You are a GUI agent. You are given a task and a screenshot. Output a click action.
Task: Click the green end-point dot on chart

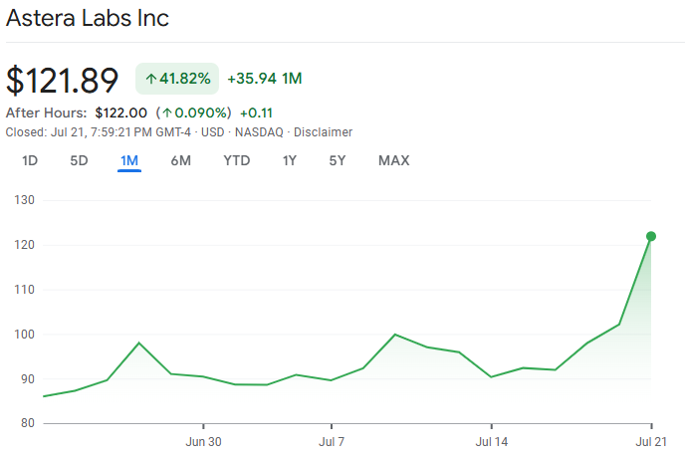(651, 236)
